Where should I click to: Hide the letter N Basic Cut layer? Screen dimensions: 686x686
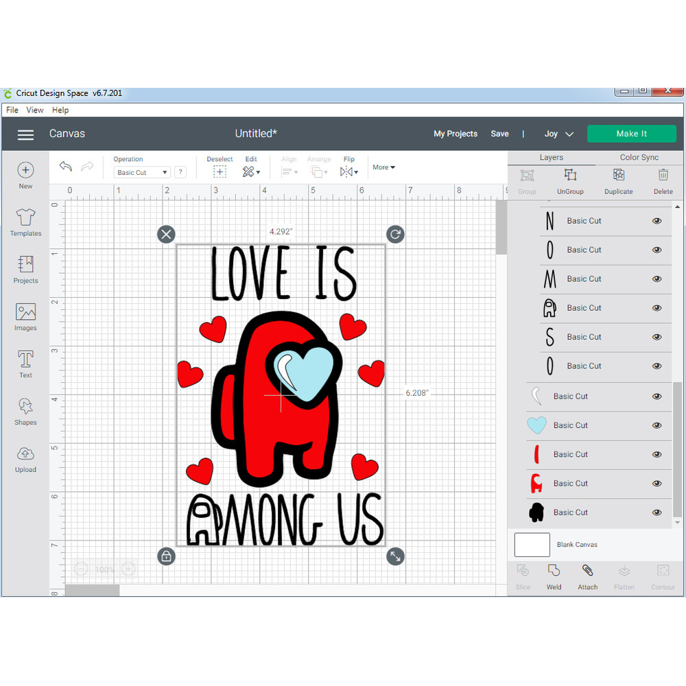coord(657,221)
